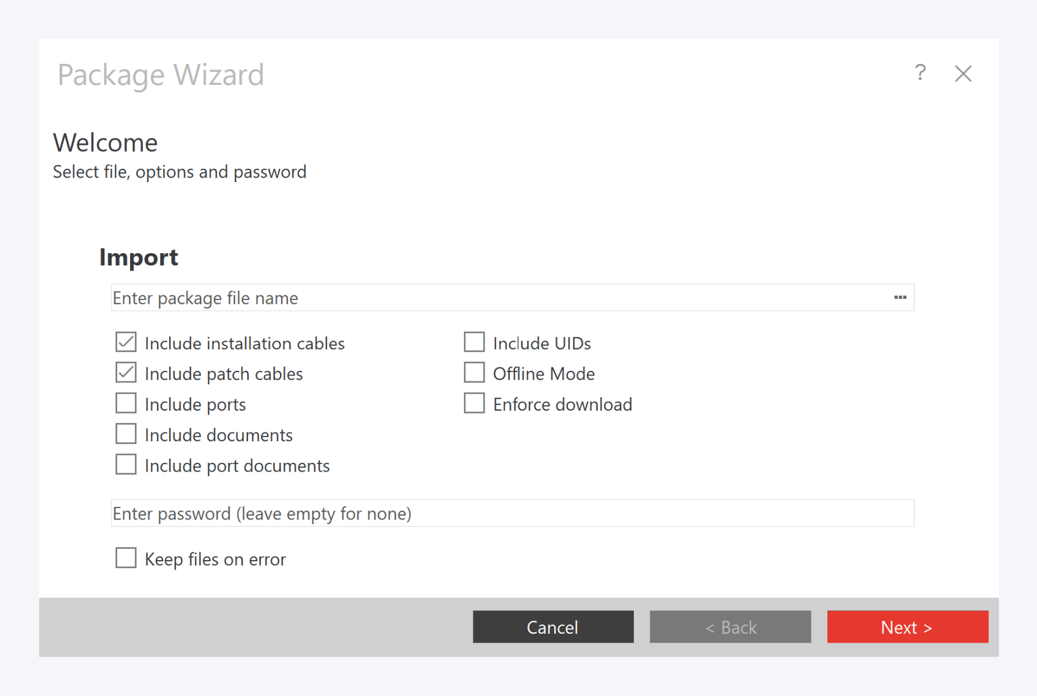The width and height of the screenshot is (1037, 696).
Task: Focus the package file name field
Action: coord(498,298)
